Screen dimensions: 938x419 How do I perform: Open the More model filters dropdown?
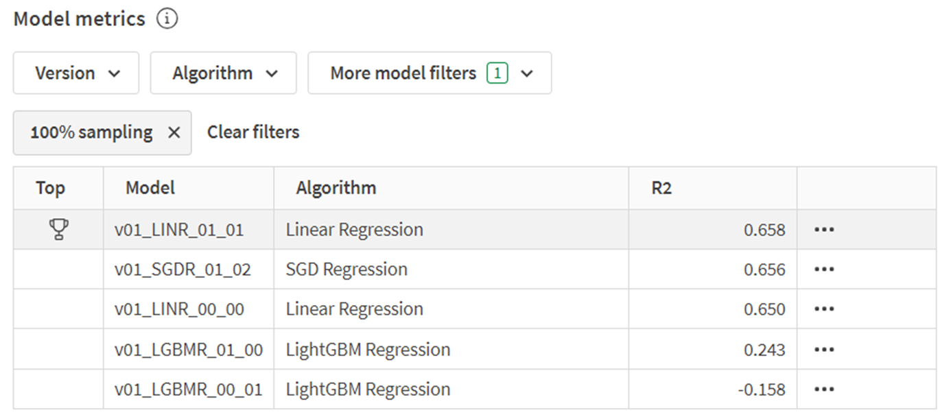[x=430, y=73]
